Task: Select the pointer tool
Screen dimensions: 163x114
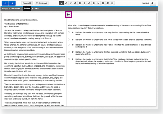Action: point(61,3)
